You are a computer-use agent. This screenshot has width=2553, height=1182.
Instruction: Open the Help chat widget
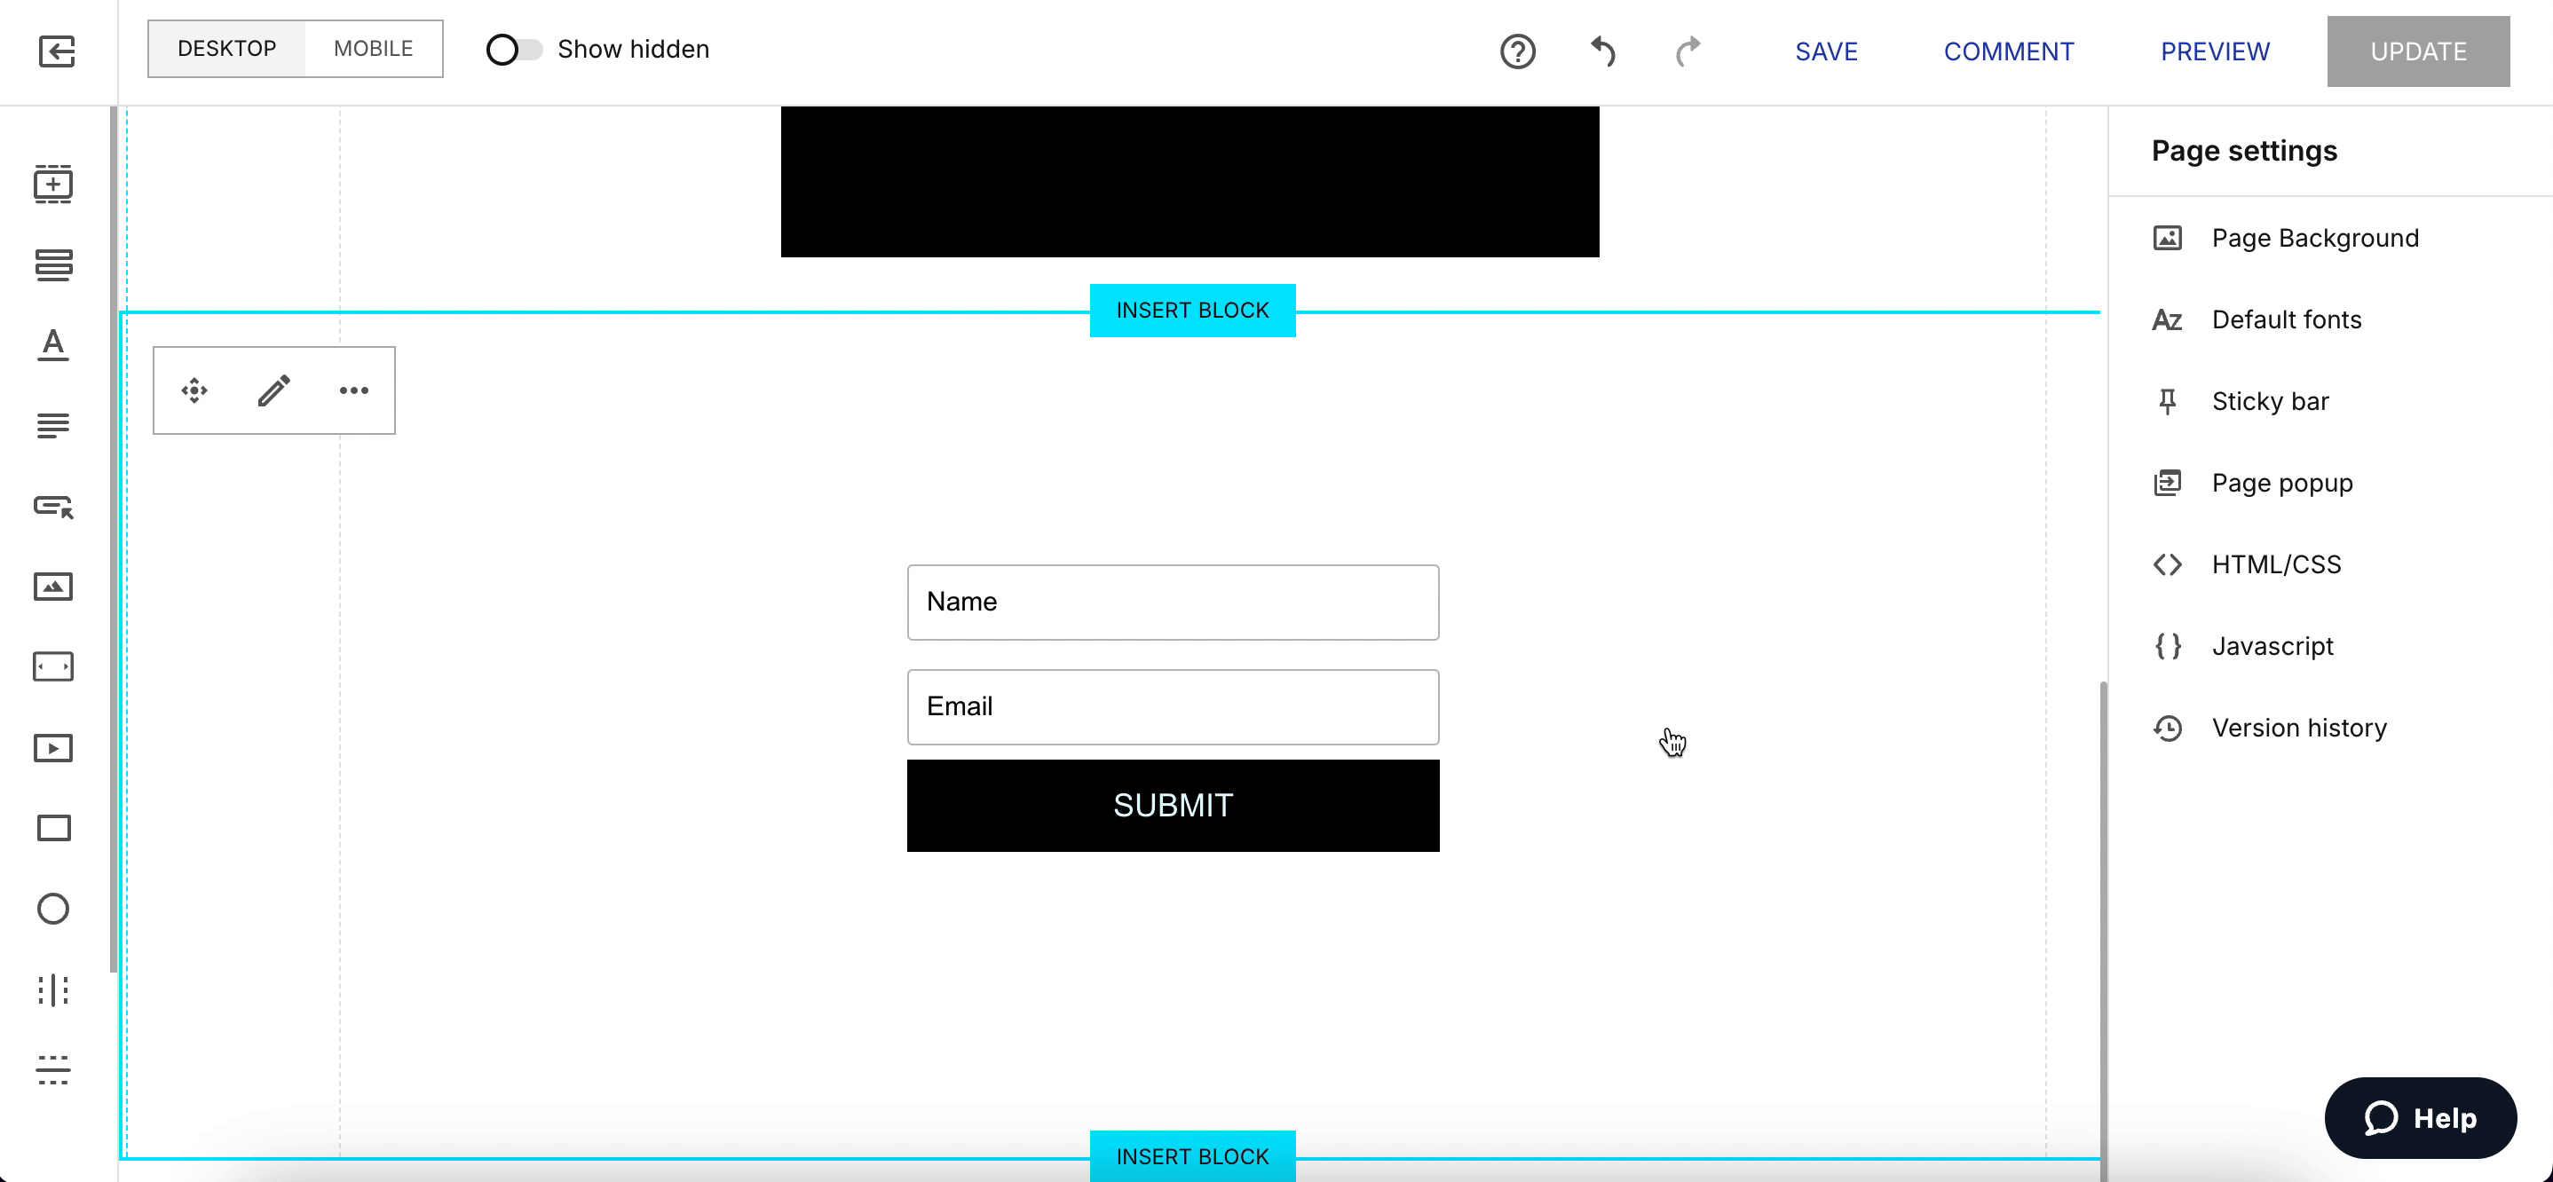[x=2420, y=1117]
